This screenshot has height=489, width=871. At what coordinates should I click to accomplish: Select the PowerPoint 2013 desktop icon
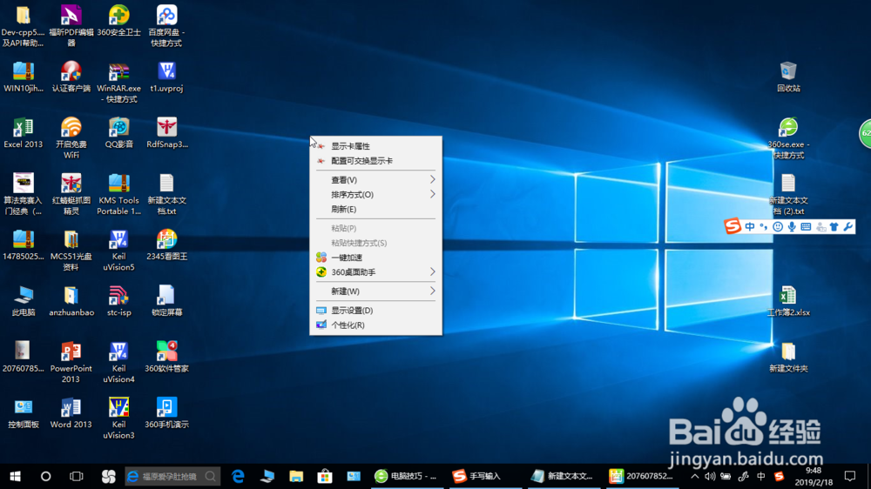[71, 362]
